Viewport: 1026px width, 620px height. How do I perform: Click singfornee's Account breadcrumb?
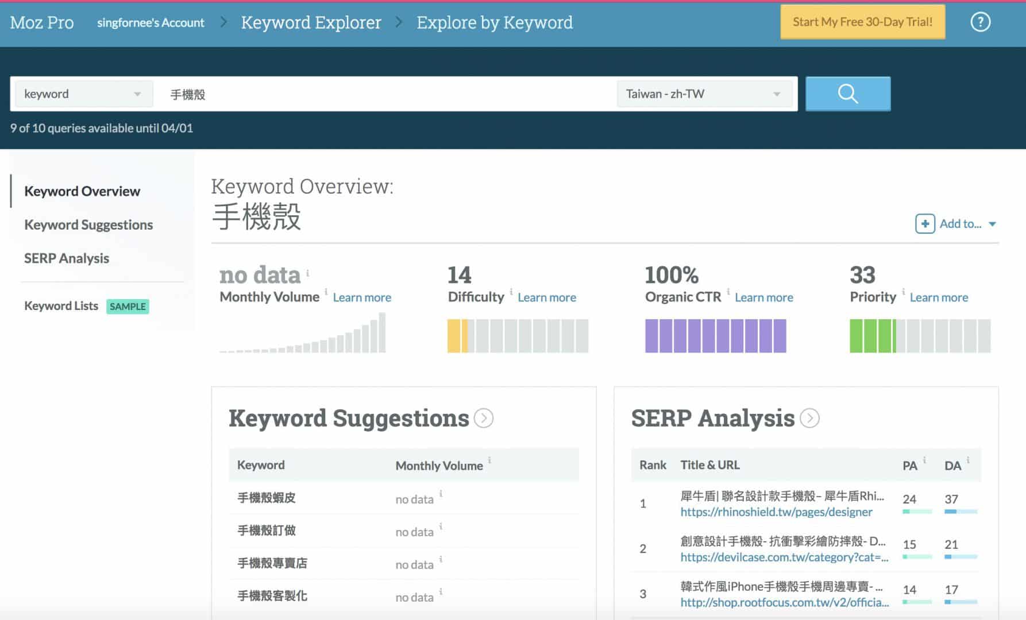coord(151,22)
